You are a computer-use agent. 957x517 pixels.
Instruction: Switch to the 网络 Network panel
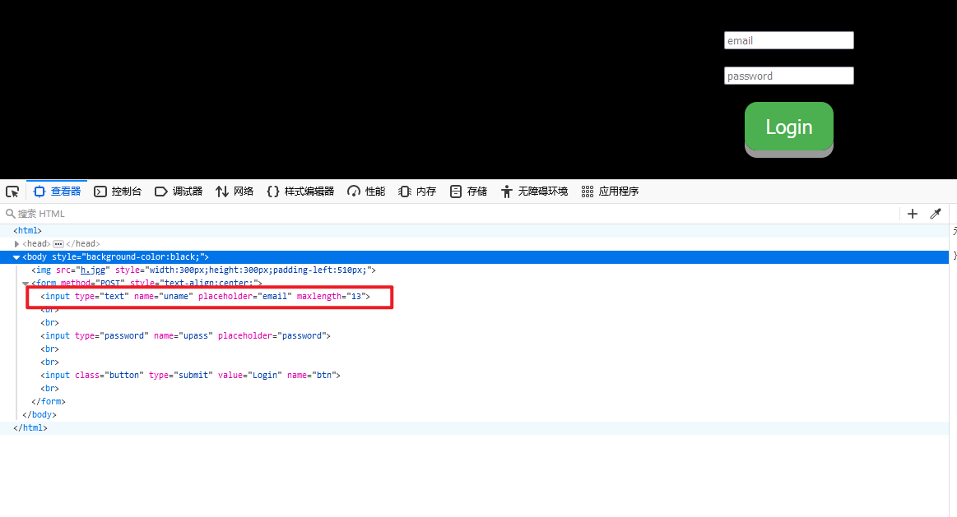pyautogui.click(x=235, y=192)
